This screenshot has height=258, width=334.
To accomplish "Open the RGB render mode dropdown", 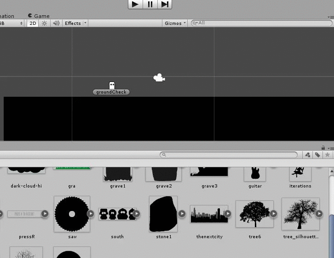I will [x=11, y=23].
